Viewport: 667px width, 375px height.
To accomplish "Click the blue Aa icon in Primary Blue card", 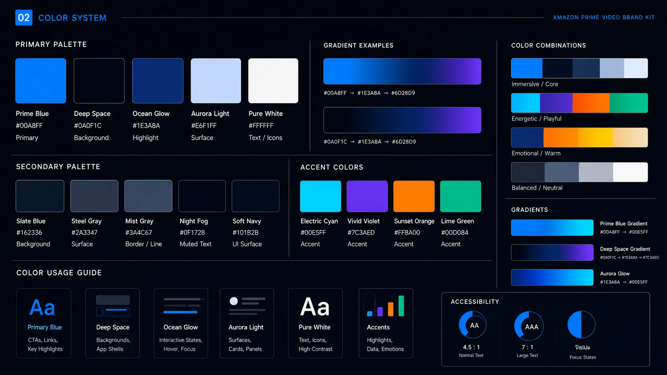I will (42, 307).
